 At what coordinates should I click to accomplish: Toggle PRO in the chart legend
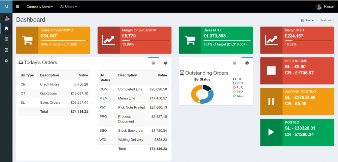click(x=238, y=83)
